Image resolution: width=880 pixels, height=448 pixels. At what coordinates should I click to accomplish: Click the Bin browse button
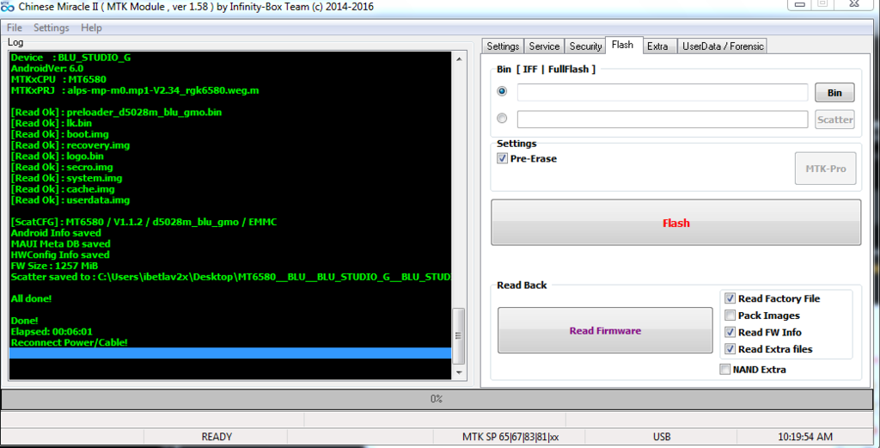pyautogui.click(x=834, y=93)
